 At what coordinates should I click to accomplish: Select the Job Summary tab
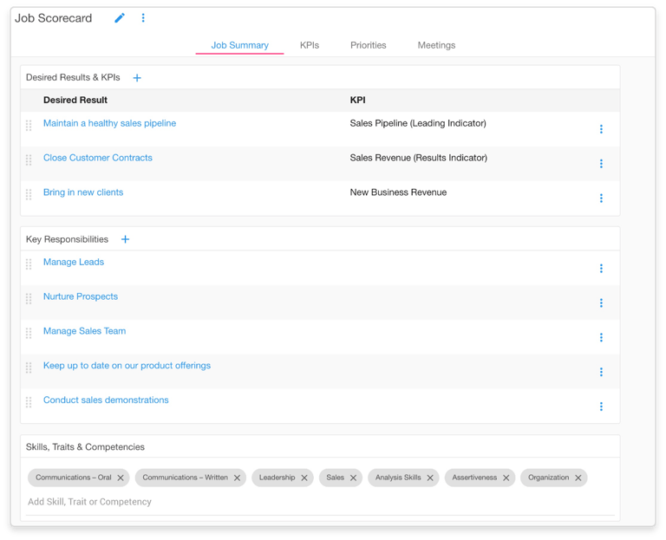[239, 45]
